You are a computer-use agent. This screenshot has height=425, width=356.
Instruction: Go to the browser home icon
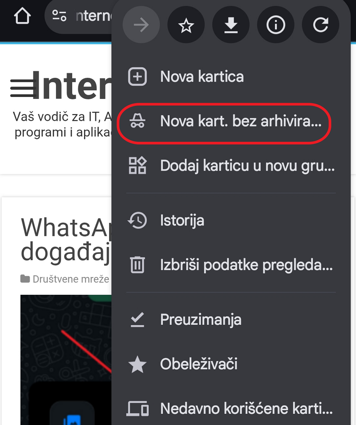(22, 16)
